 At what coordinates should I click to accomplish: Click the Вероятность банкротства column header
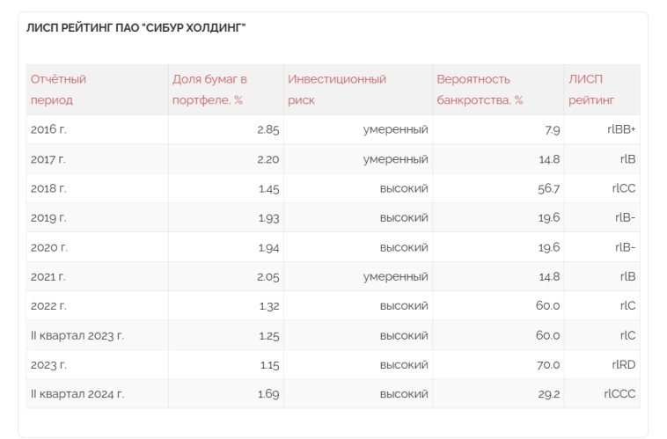pos(480,89)
